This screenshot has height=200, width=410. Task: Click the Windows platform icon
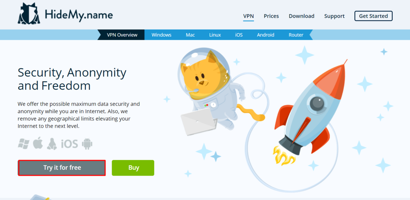click(x=24, y=144)
